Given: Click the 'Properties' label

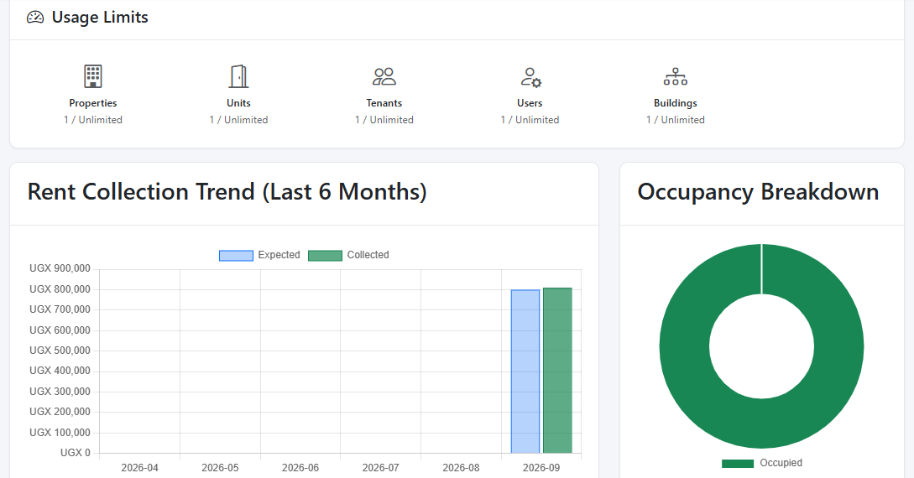Looking at the screenshot, I should pyautogui.click(x=92, y=103).
